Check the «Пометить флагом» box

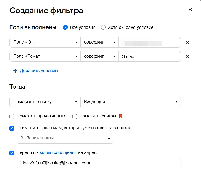point(74,116)
